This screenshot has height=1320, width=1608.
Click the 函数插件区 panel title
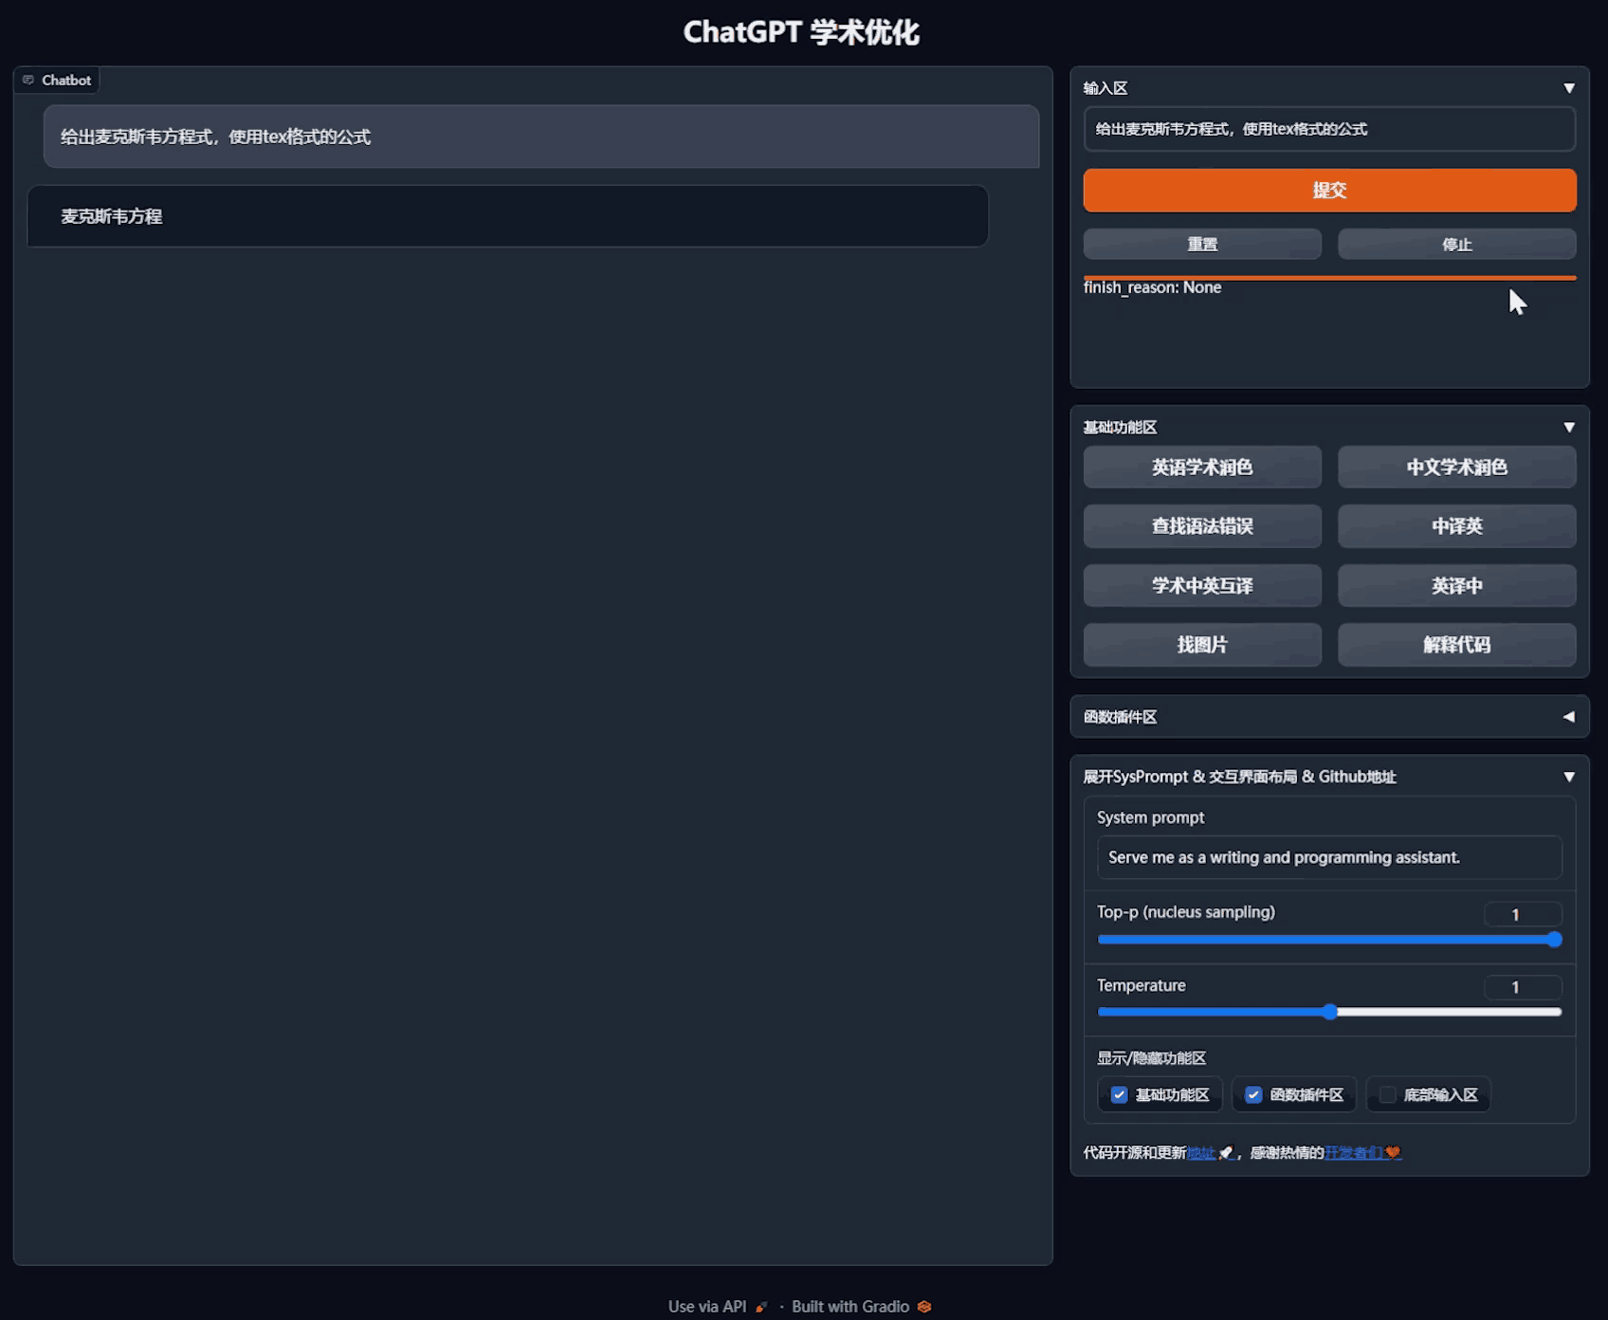(x=1120, y=717)
